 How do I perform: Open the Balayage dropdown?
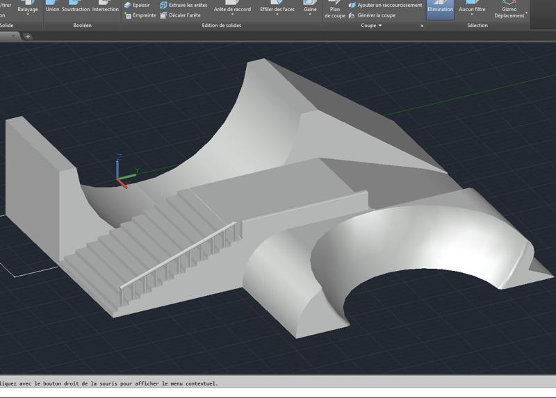(28, 14)
